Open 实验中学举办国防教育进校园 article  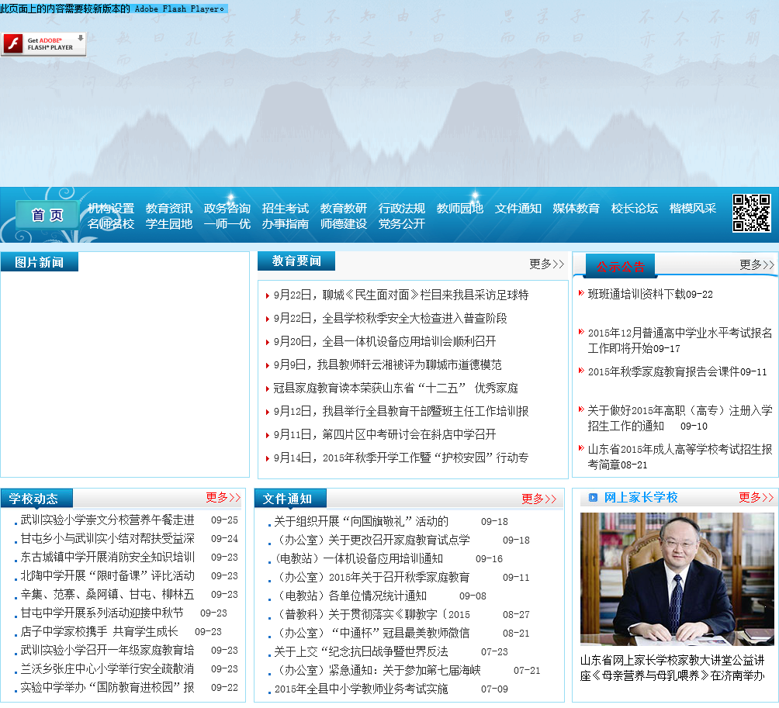(x=107, y=688)
